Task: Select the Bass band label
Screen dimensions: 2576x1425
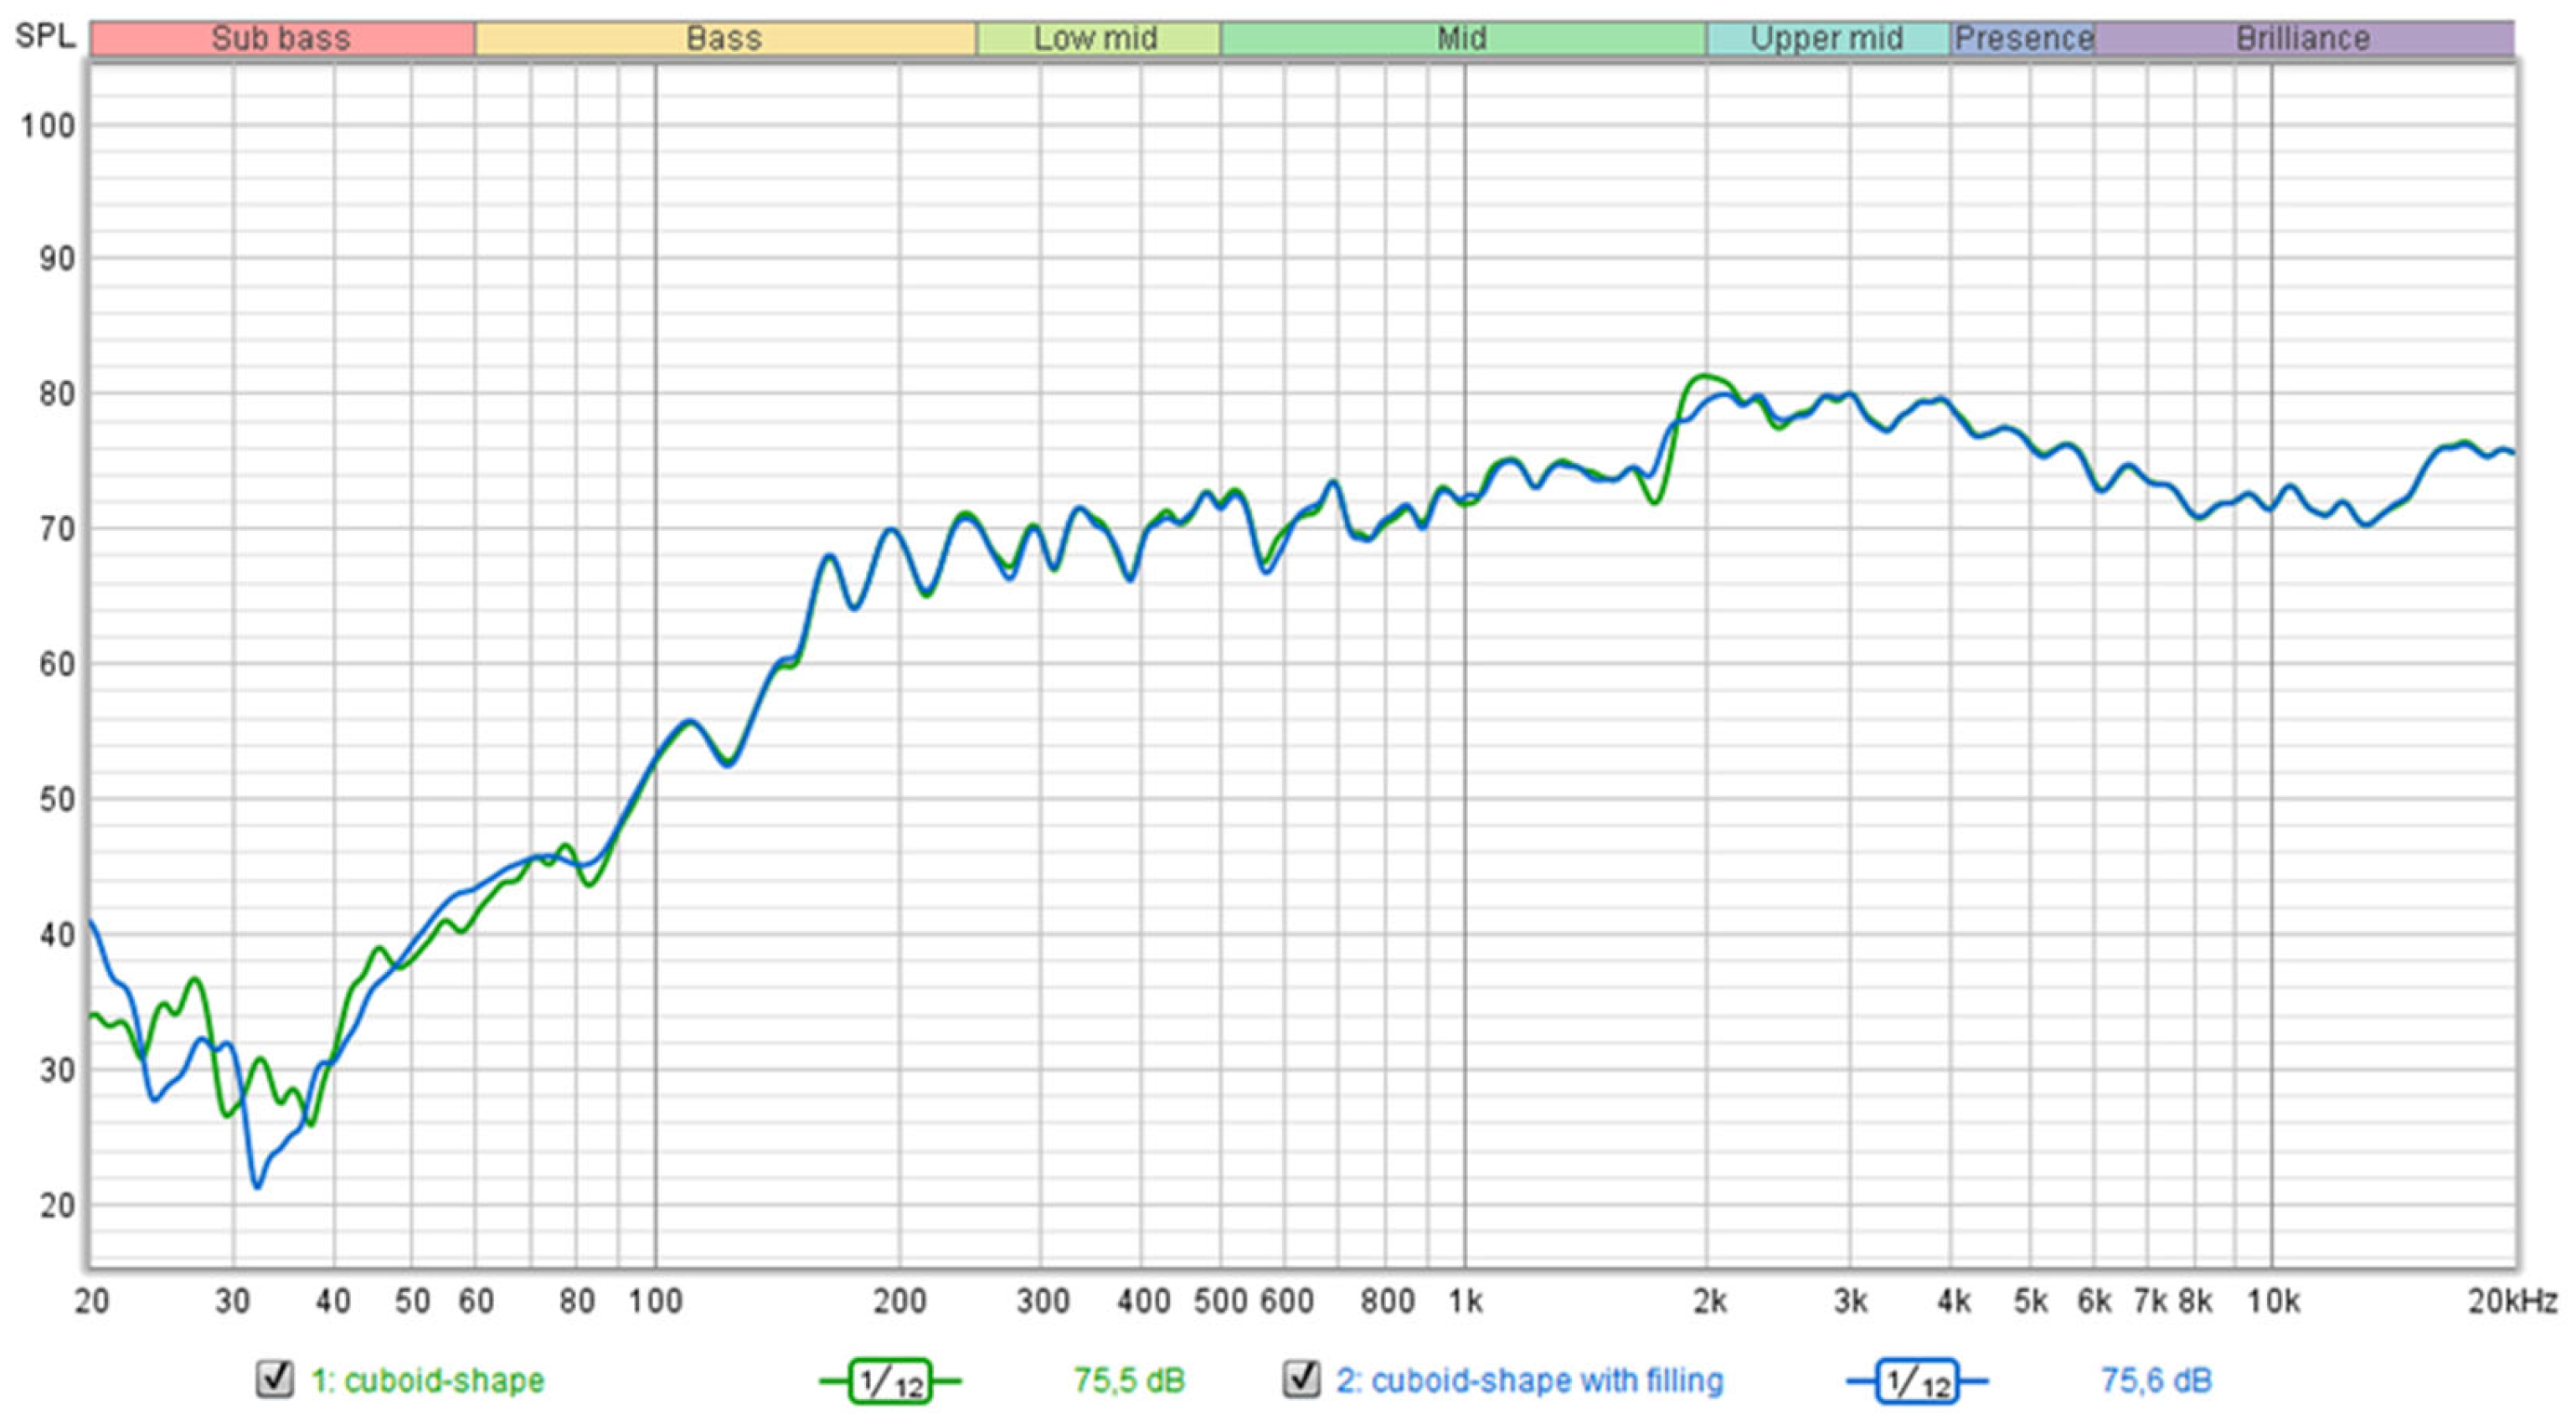Action: 724,39
